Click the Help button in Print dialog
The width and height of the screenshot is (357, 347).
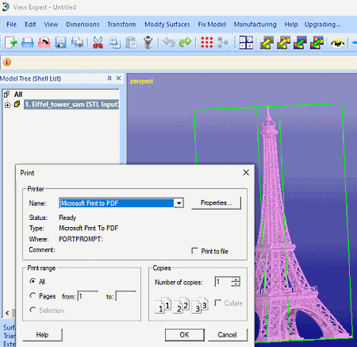42,335
